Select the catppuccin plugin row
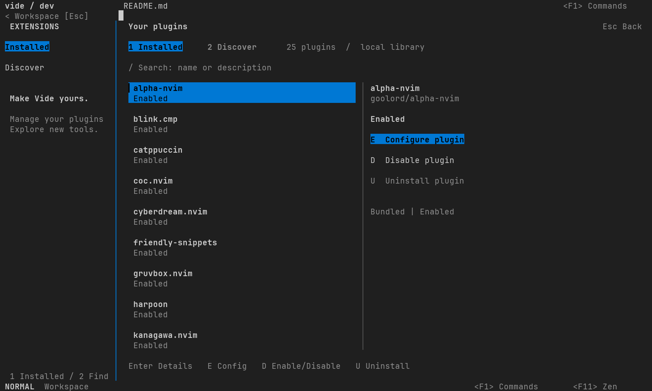Screen dimensions: 652x391 click(242, 155)
